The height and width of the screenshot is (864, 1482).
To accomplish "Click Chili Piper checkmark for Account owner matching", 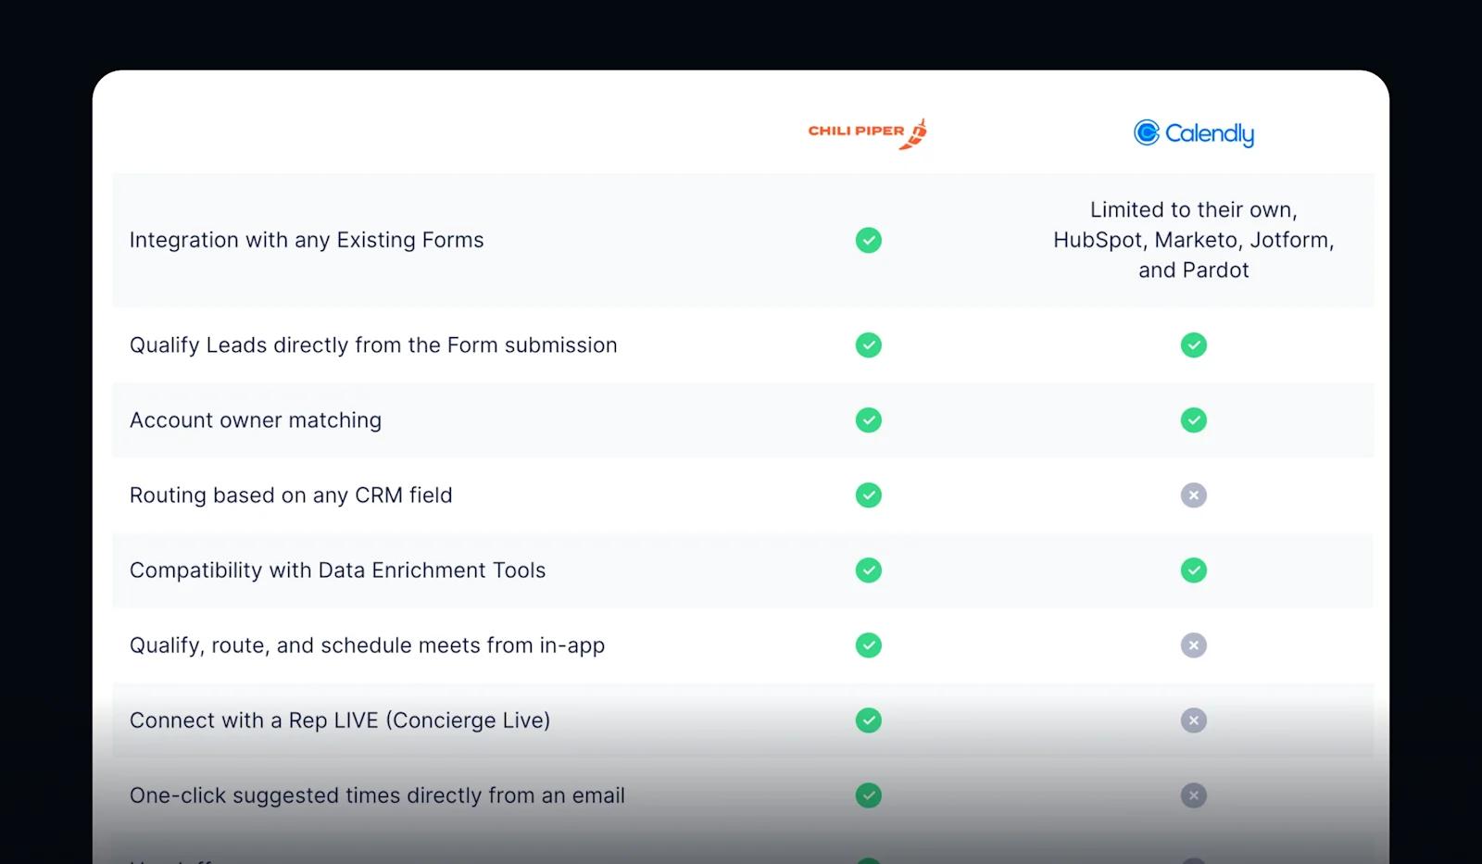I will (x=868, y=420).
